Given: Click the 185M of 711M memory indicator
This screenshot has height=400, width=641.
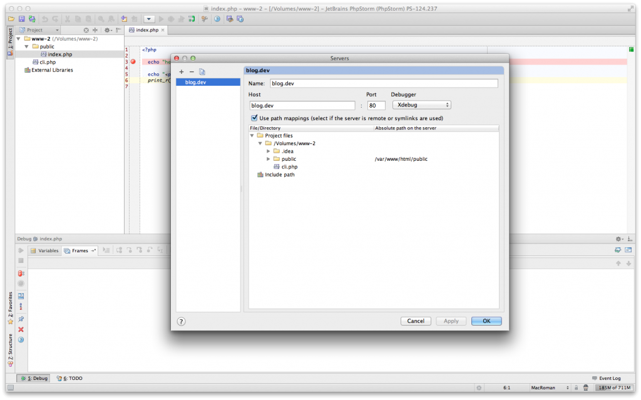Looking at the screenshot, I should coord(614,387).
